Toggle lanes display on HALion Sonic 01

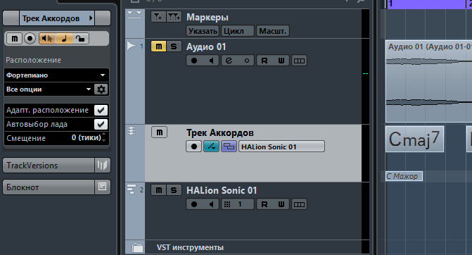299,204
